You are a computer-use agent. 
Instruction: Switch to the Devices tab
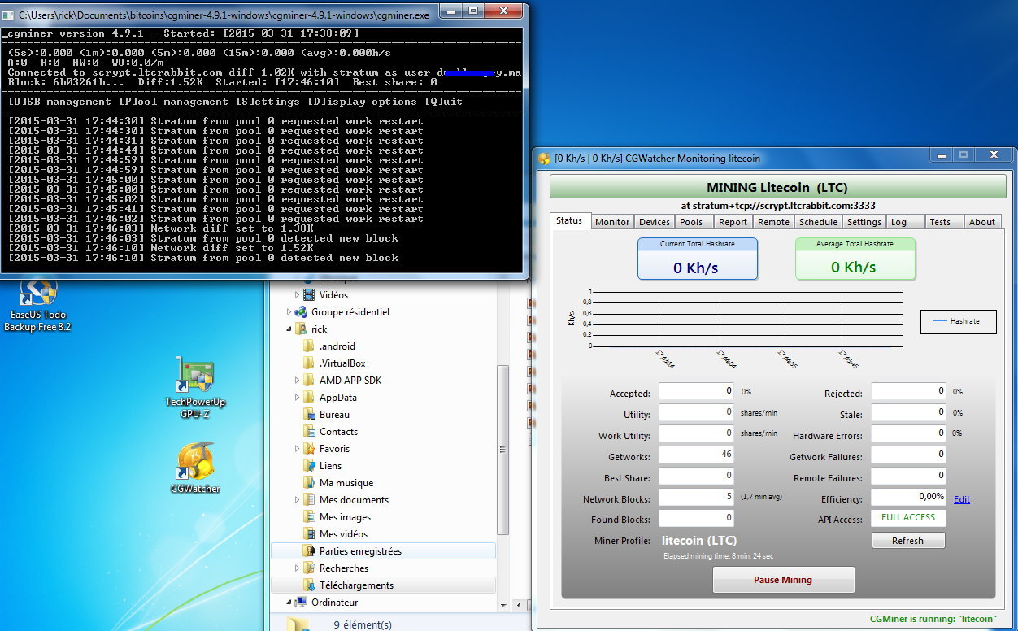coord(654,222)
